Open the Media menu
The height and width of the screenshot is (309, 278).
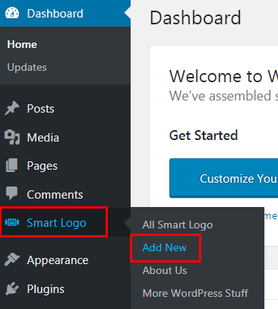[x=65, y=138]
